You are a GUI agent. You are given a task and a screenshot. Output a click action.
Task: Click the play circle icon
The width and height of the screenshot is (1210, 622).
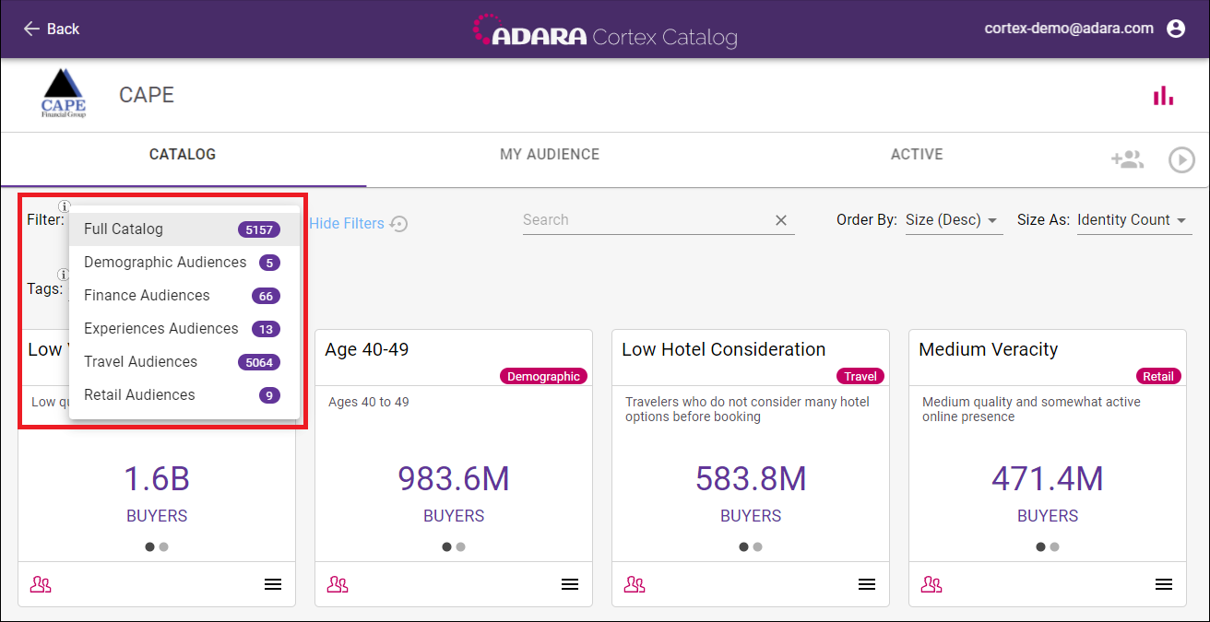coord(1181,159)
